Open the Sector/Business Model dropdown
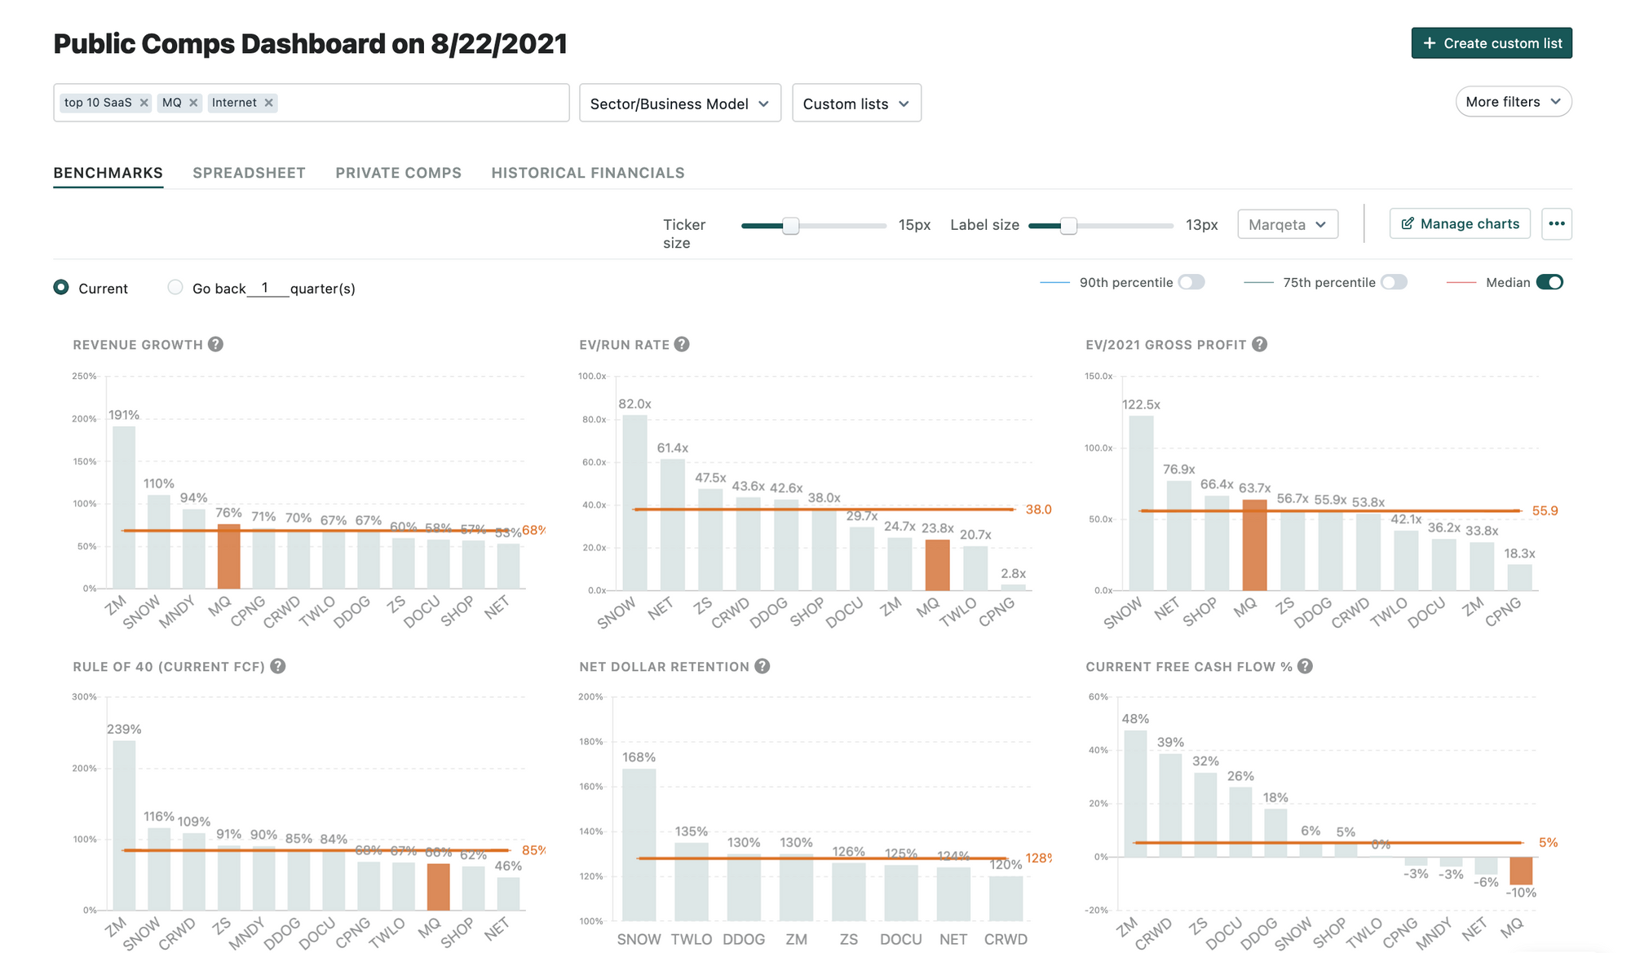This screenshot has width=1631, height=953. pos(679,103)
